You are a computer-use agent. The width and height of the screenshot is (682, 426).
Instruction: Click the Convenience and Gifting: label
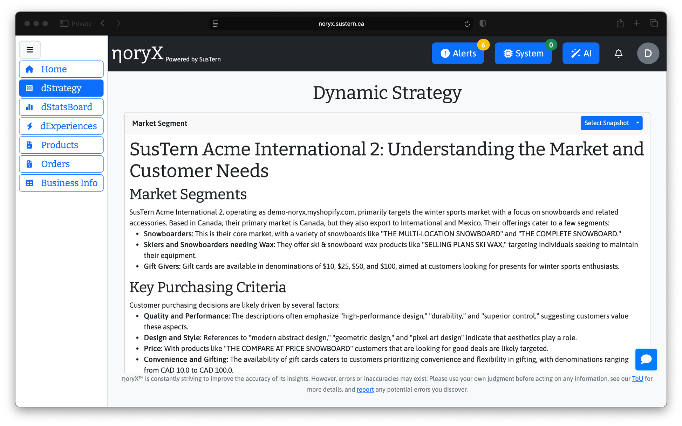(186, 359)
